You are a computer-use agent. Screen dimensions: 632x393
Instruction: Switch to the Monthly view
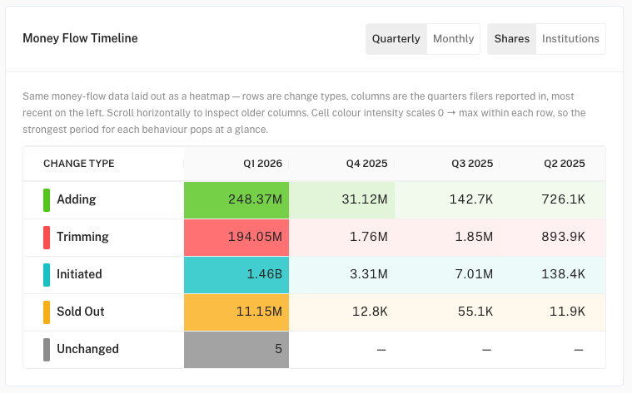(x=453, y=38)
